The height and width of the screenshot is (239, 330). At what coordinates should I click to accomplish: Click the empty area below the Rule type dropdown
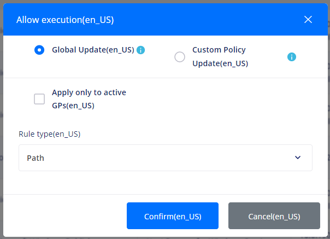coord(166,183)
